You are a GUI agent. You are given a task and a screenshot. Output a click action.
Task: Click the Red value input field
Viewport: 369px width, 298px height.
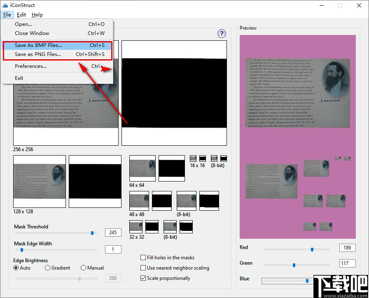(x=347, y=248)
